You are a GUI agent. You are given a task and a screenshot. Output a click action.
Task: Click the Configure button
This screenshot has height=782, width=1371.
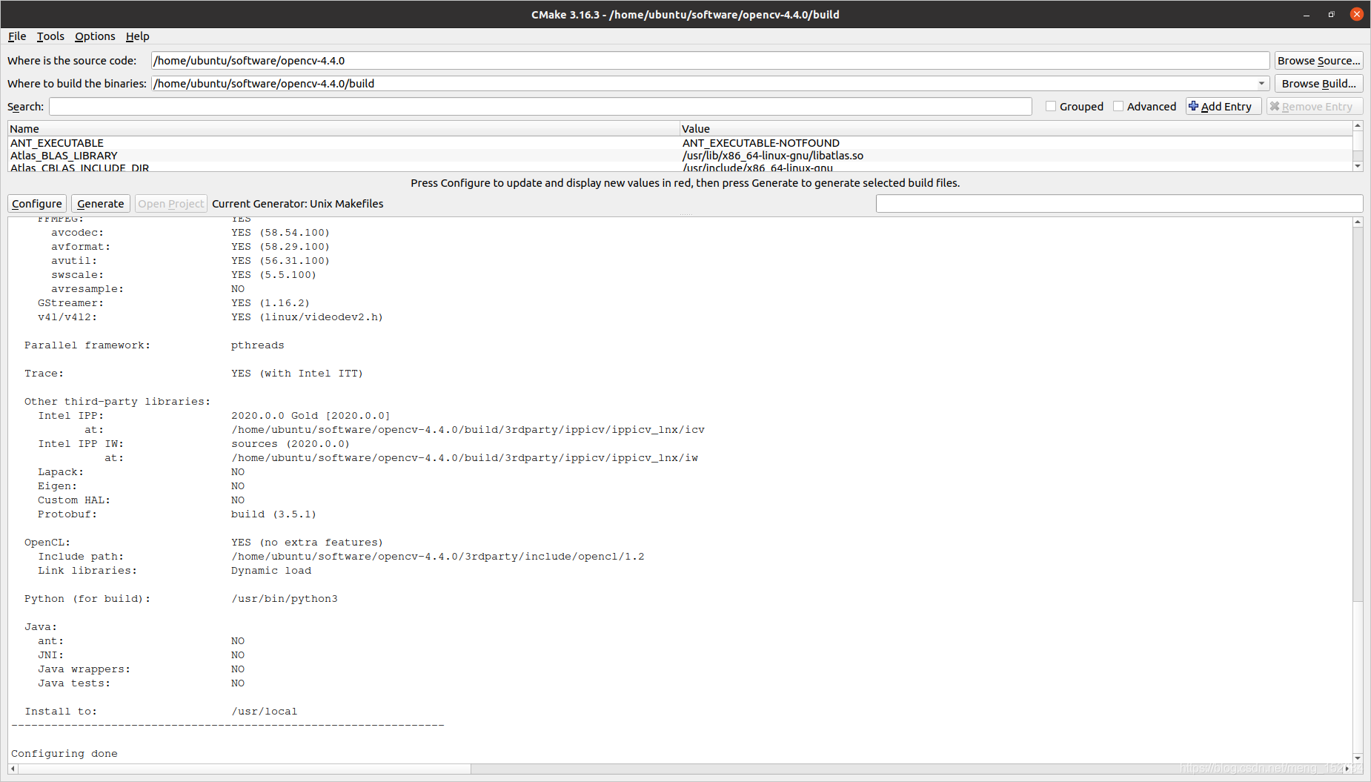tap(37, 204)
